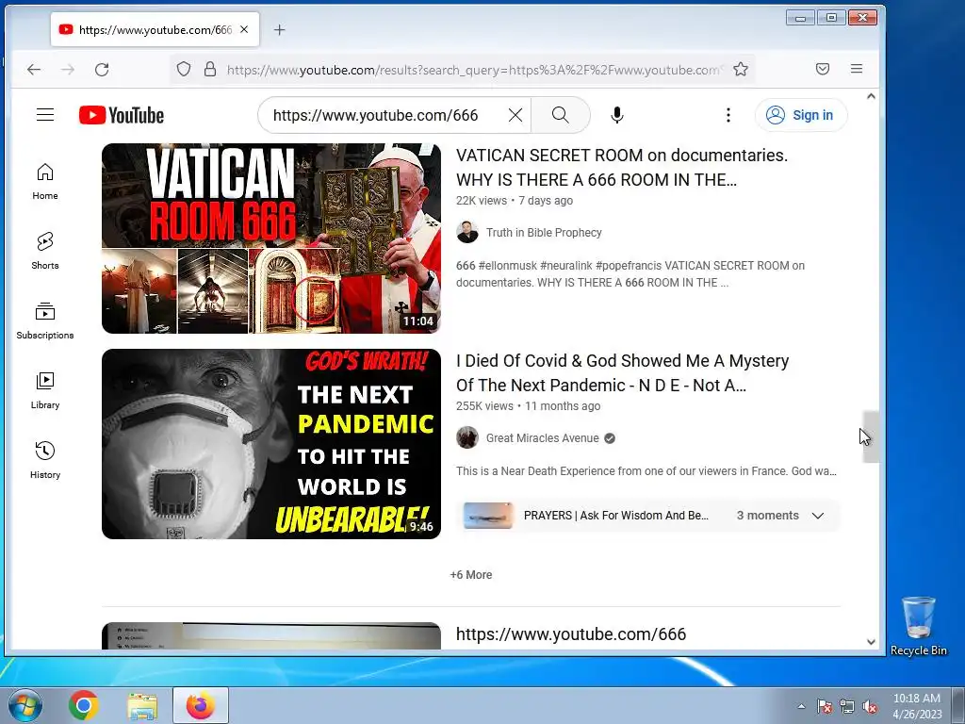Click the Save to Pocket icon

point(822,69)
